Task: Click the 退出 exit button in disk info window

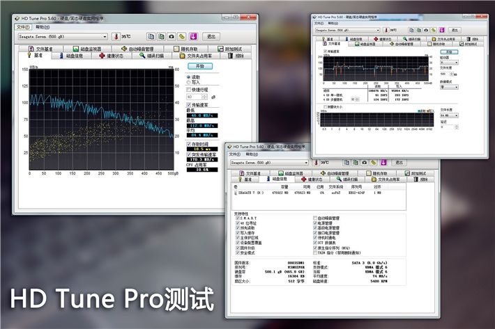Action: (399, 163)
